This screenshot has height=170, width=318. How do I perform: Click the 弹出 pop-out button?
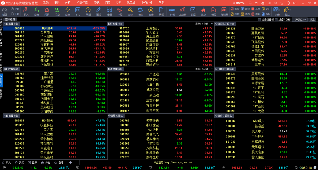(312, 20)
